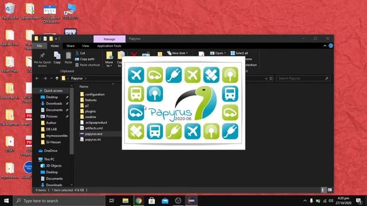Screen dimensions: 367x206
Task: Click the navigation pane scrollbar
Action: click(x=72, y=121)
